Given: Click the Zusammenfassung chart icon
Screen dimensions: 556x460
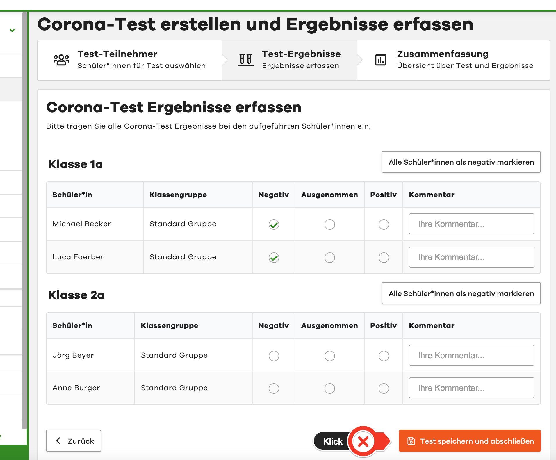Looking at the screenshot, I should (380, 59).
